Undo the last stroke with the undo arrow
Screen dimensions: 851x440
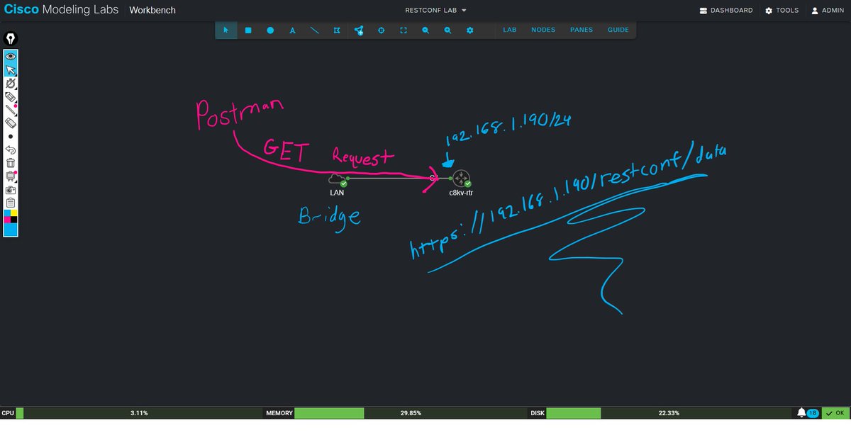tap(11, 150)
